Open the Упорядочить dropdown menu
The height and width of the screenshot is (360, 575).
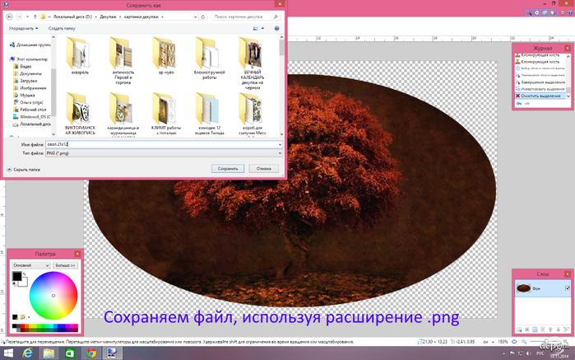(x=24, y=28)
